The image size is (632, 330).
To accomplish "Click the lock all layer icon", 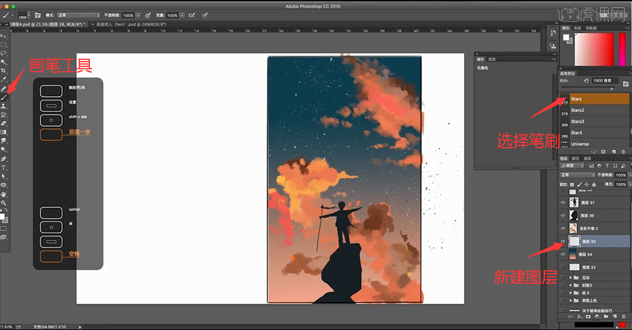I will click(594, 184).
